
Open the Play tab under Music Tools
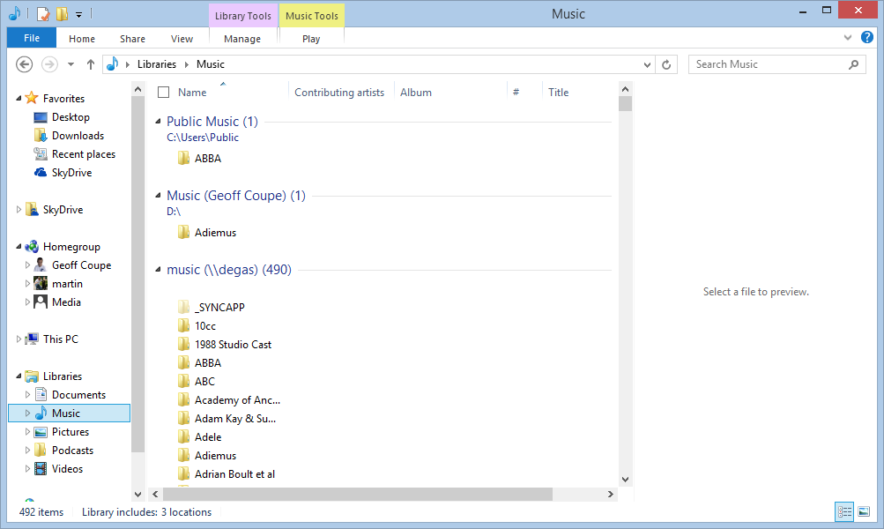(x=311, y=39)
